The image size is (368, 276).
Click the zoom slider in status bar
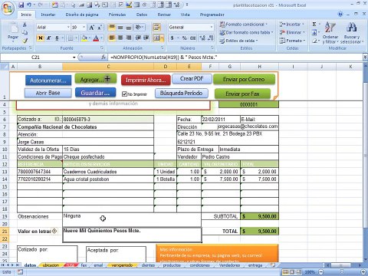(342, 272)
